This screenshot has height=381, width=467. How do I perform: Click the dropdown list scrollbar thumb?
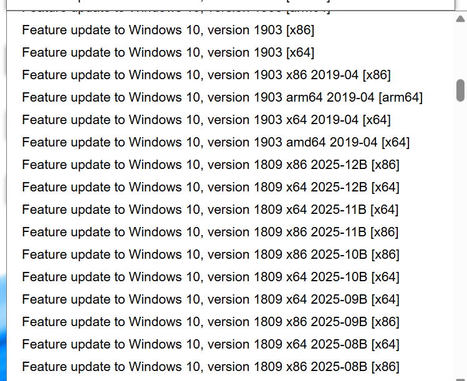461,90
